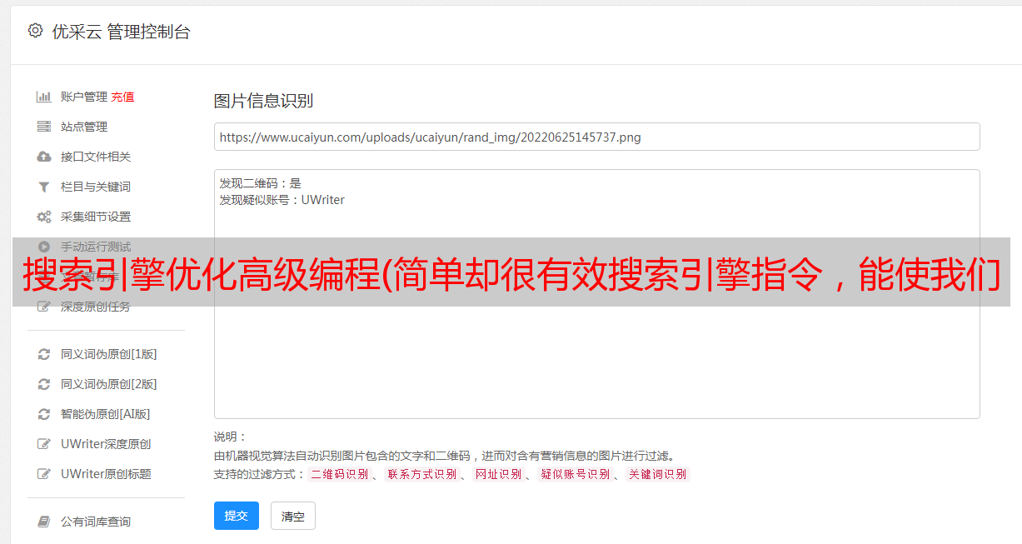Viewport: 1022px width, 544px height.
Task: Click the 发现二维码：是 result line
Action: pyautogui.click(x=260, y=183)
